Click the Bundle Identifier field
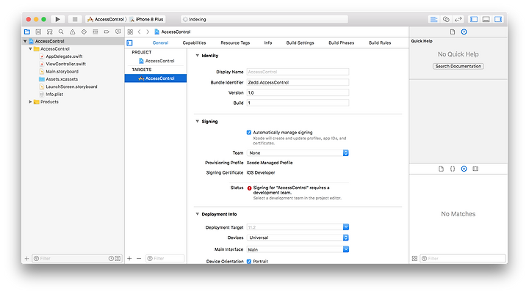This screenshot has height=294, width=529. 298,82
